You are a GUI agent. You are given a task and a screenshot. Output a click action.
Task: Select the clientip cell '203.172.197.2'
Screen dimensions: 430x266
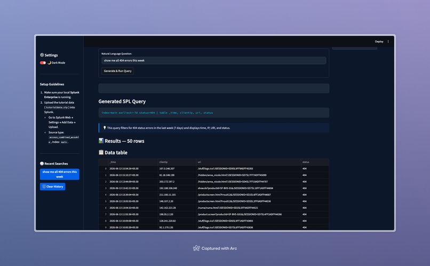pyautogui.click(x=177, y=182)
